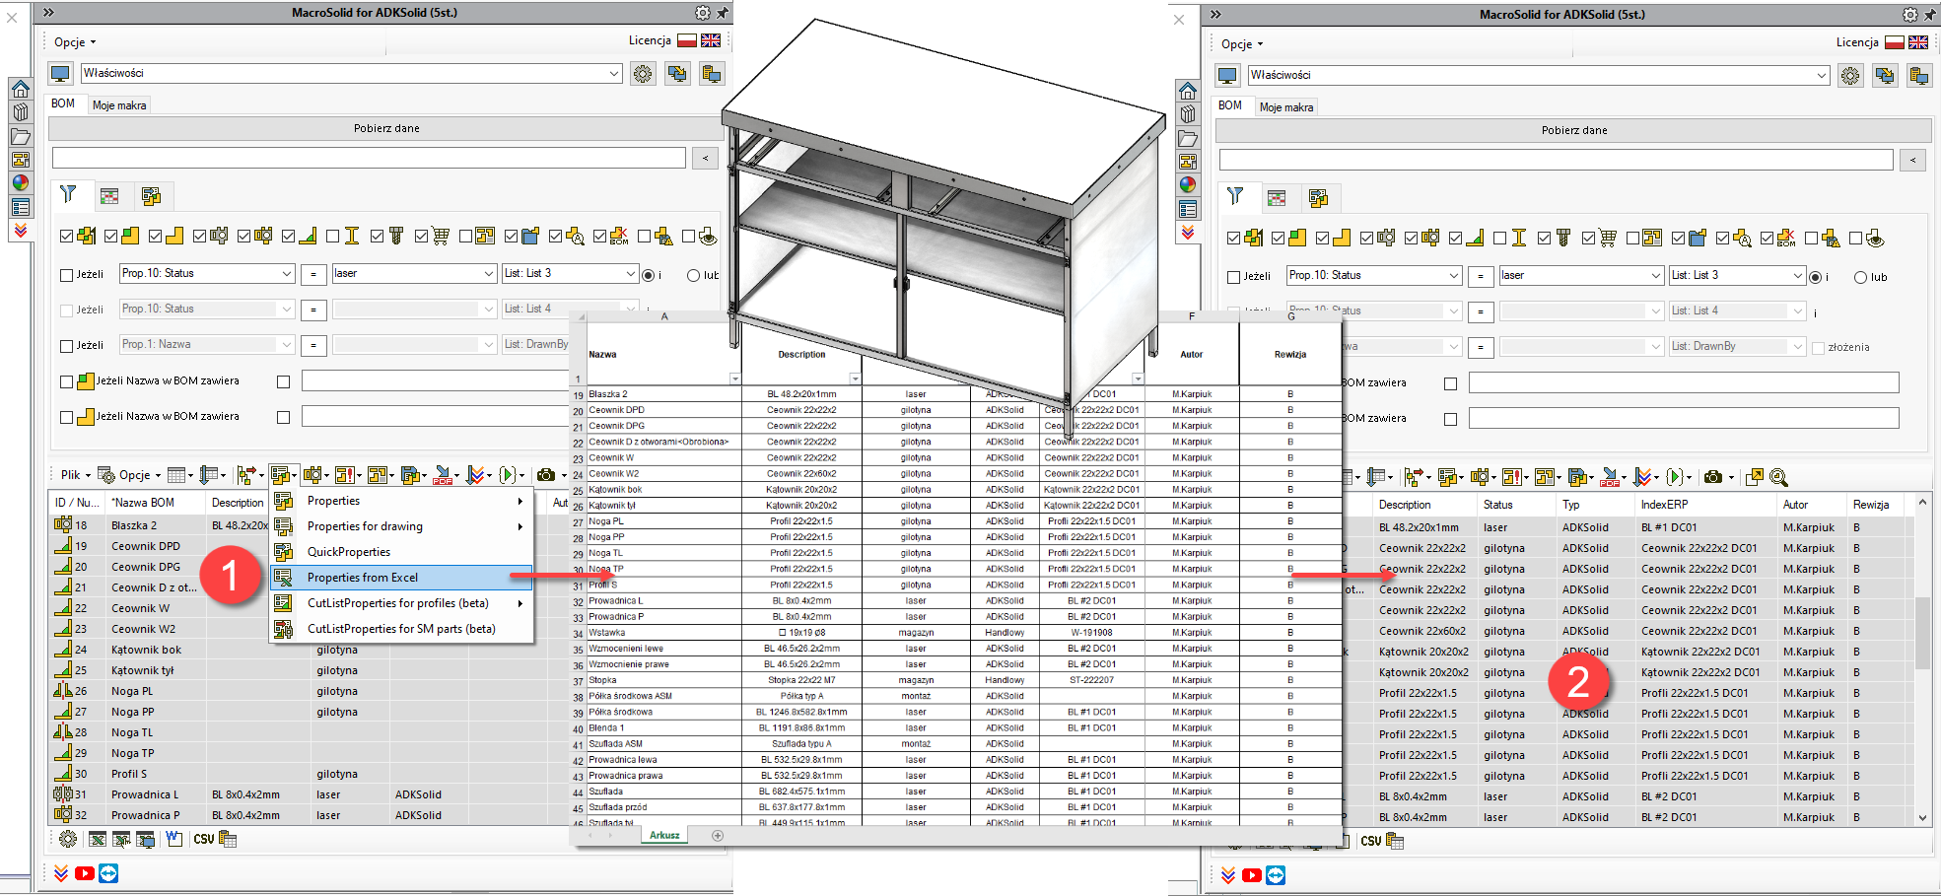Toggle the shopping cart filter checkbox, left panel
The height and width of the screenshot is (896, 1941).
422,237
